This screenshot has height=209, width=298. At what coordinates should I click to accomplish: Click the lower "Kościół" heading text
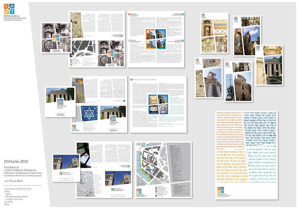click(x=133, y=40)
